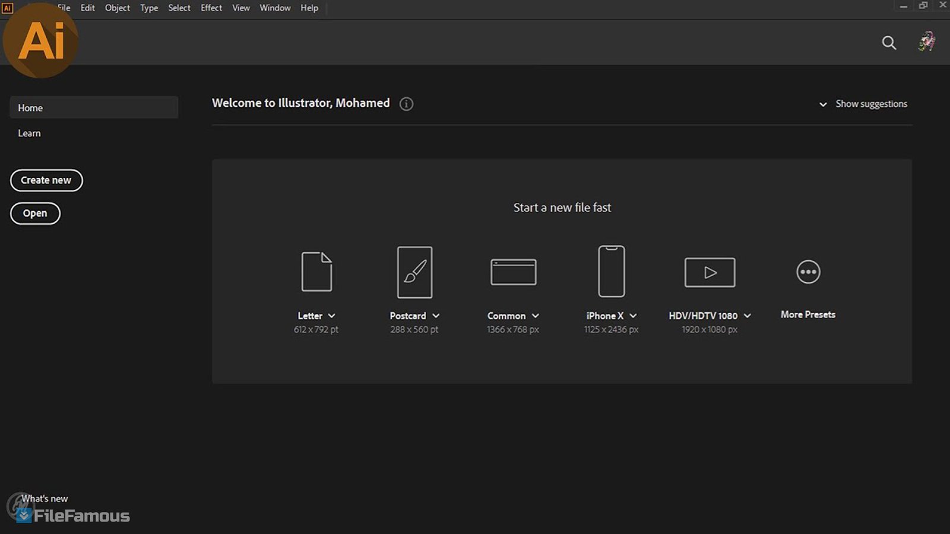Viewport: 950px width, 534px height.
Task: Expand the Letter preset dropdown arrow
Action: click(x=331, y=316)
